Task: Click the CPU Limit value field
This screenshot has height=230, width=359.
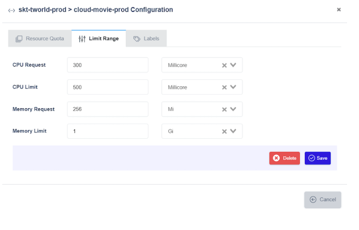Action: [108, 87]
